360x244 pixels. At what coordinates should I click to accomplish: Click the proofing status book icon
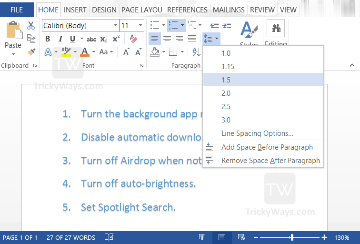pos(109,237)
